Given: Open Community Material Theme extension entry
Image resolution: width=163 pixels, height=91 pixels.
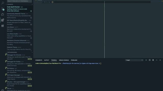Looking at the screenshot, I should pos(19,16).
